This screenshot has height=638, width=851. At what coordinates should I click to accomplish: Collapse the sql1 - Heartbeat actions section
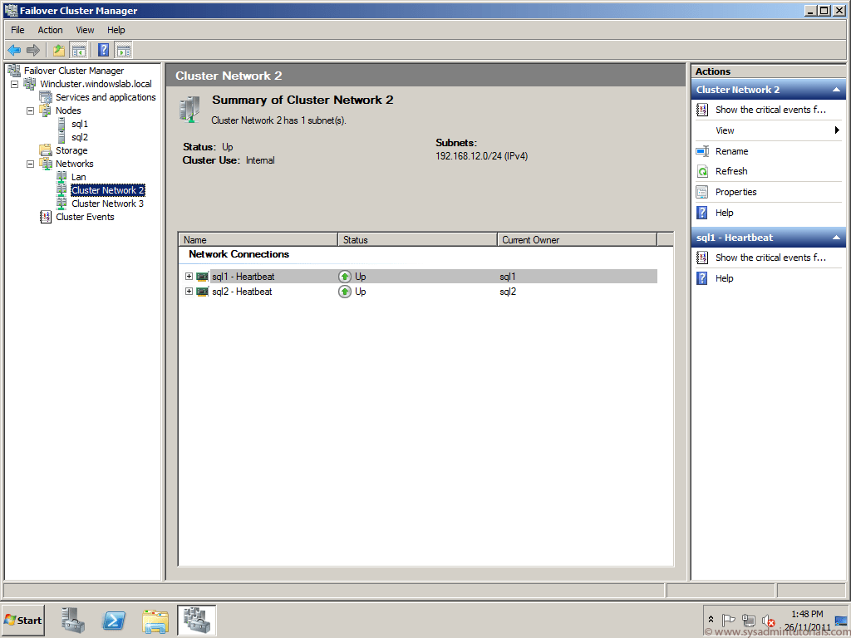click(839, 237)
